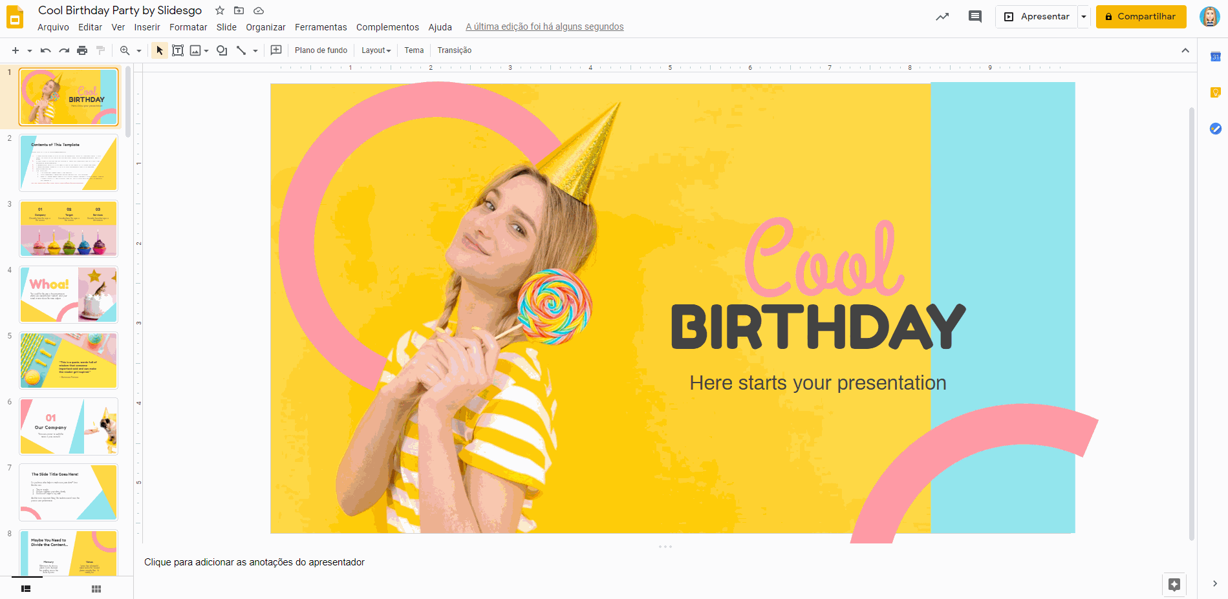Select the line tool

click(x=241, y=50)
